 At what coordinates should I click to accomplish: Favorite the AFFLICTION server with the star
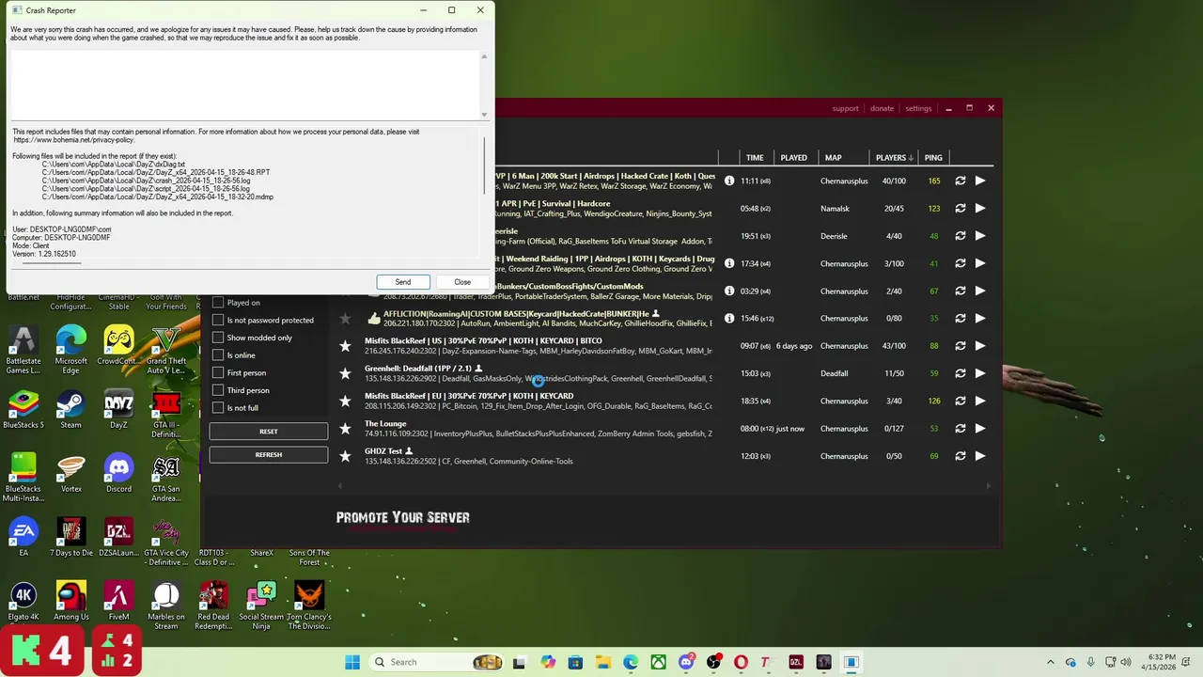tap(345, 319)
